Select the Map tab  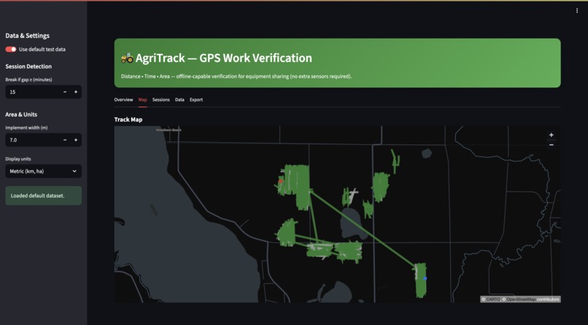pyautogui.click(x=142, y=100)
